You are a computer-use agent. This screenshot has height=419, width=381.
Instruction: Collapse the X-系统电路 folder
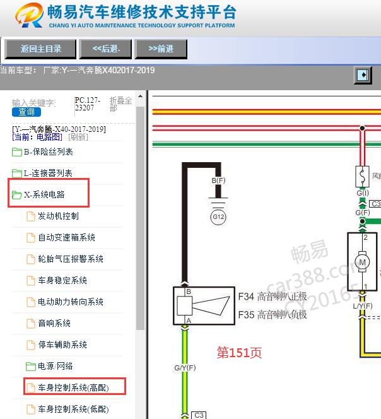(44, 194)
